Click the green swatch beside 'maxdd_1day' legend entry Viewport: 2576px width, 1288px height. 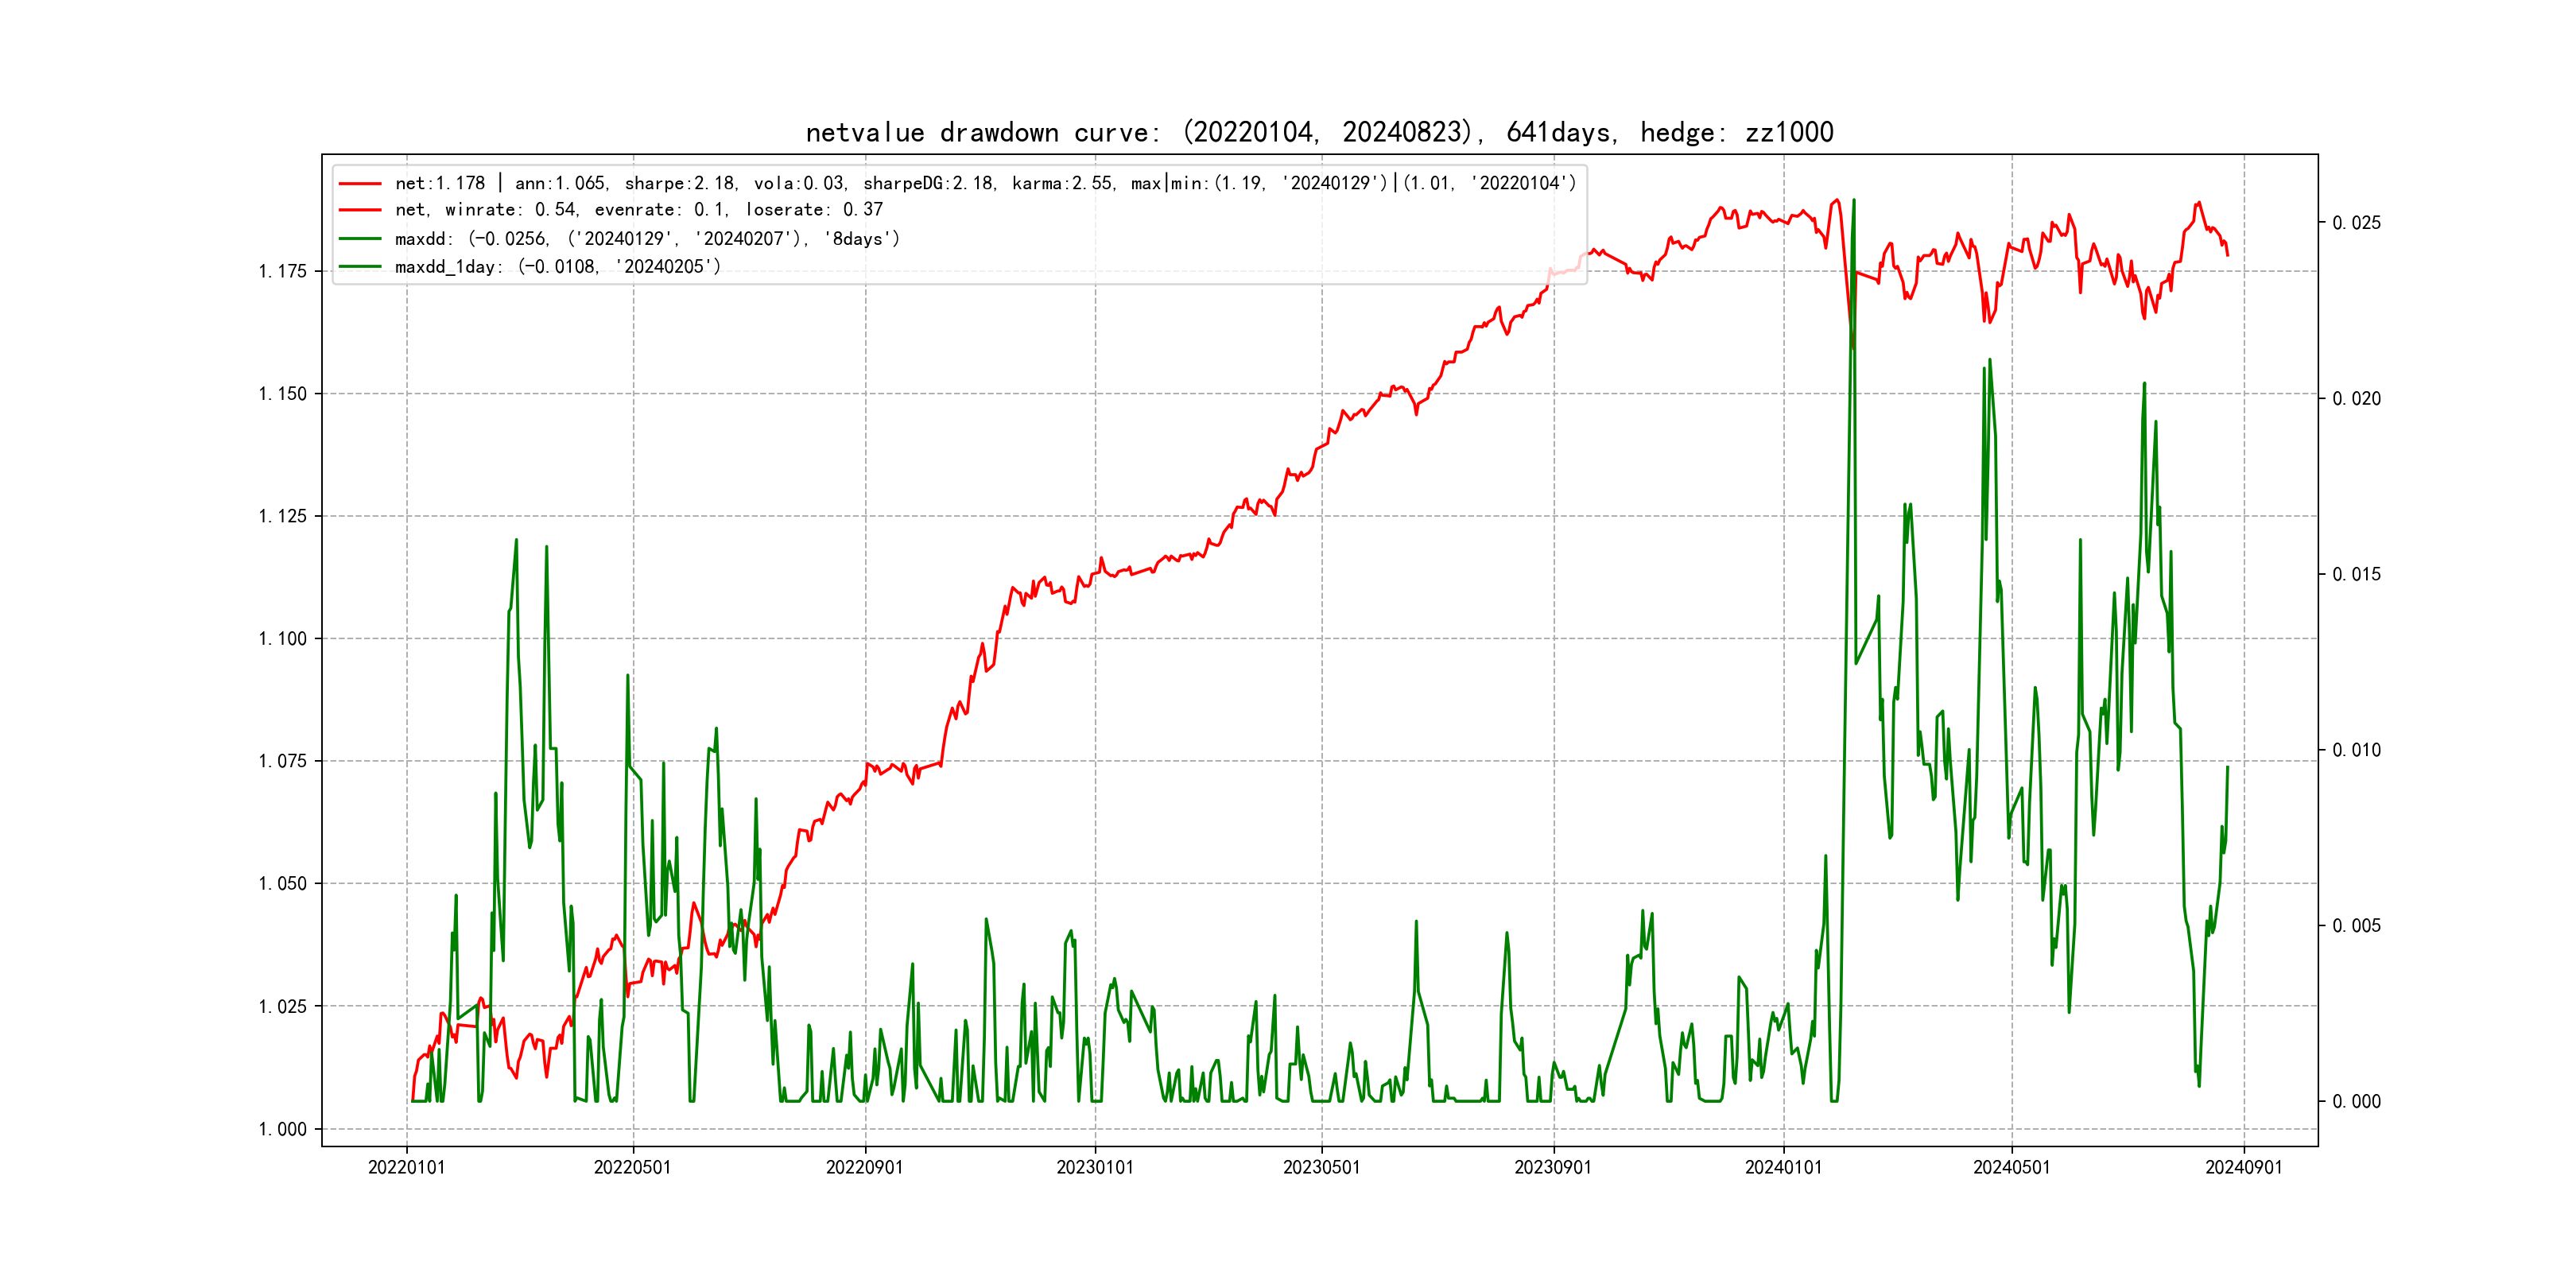[360, 267]
